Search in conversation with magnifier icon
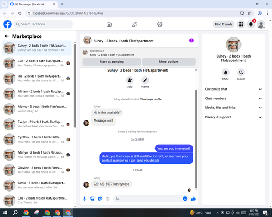The width and height of the screenshot is (272, 217). coord(241,73)
